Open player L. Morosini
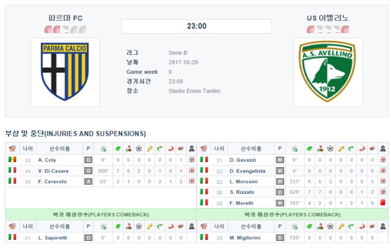This screenshot has height=248, width=391. tap(244, 182)
